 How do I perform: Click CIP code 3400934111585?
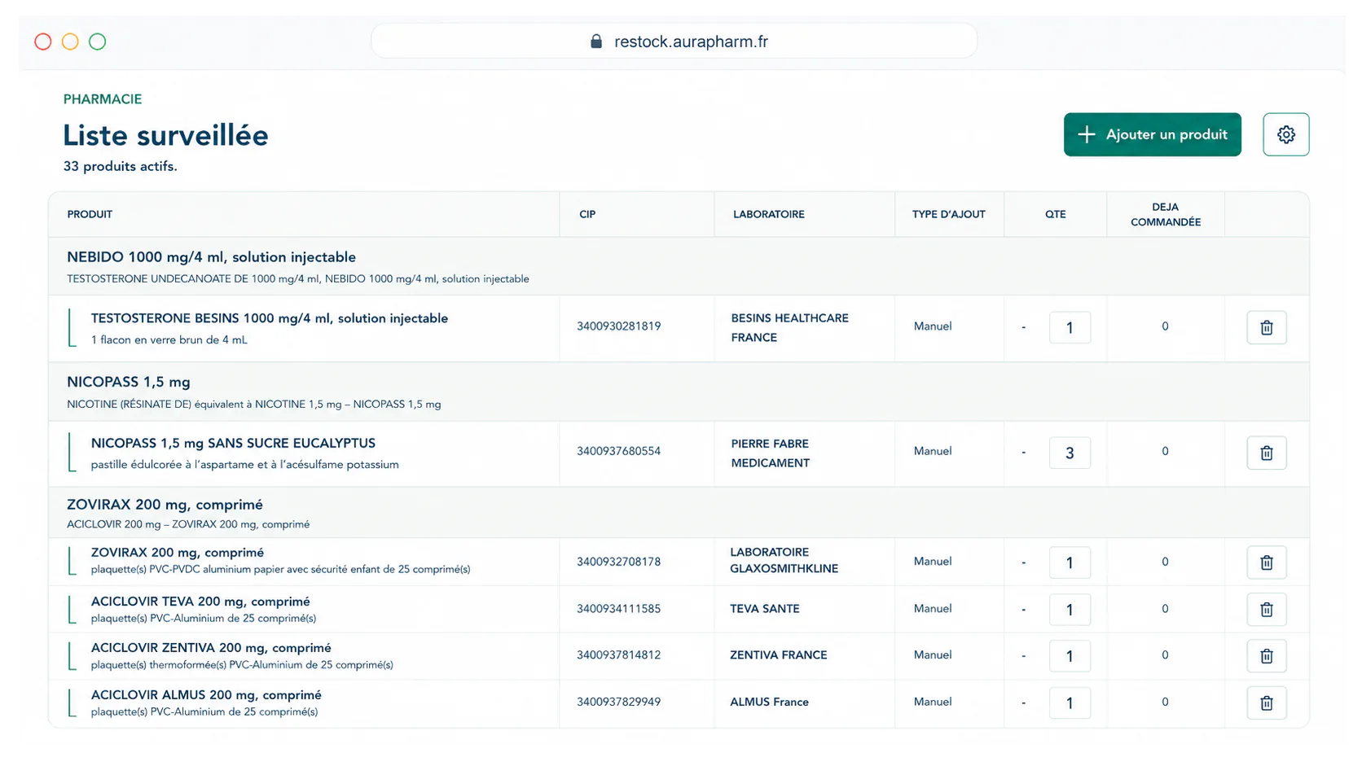tap(618, 609)
